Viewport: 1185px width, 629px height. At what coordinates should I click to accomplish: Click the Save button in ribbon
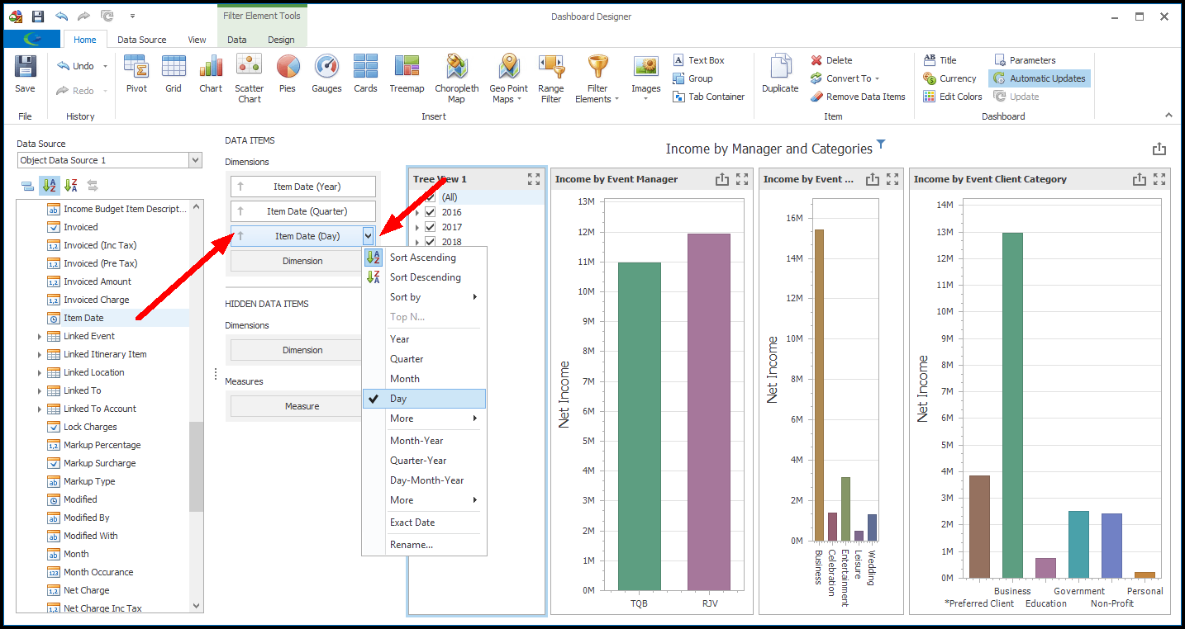point(26,74)
